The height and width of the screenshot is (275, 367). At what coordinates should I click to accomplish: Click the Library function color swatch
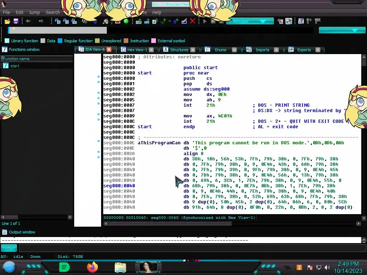[x=7, y=41]
